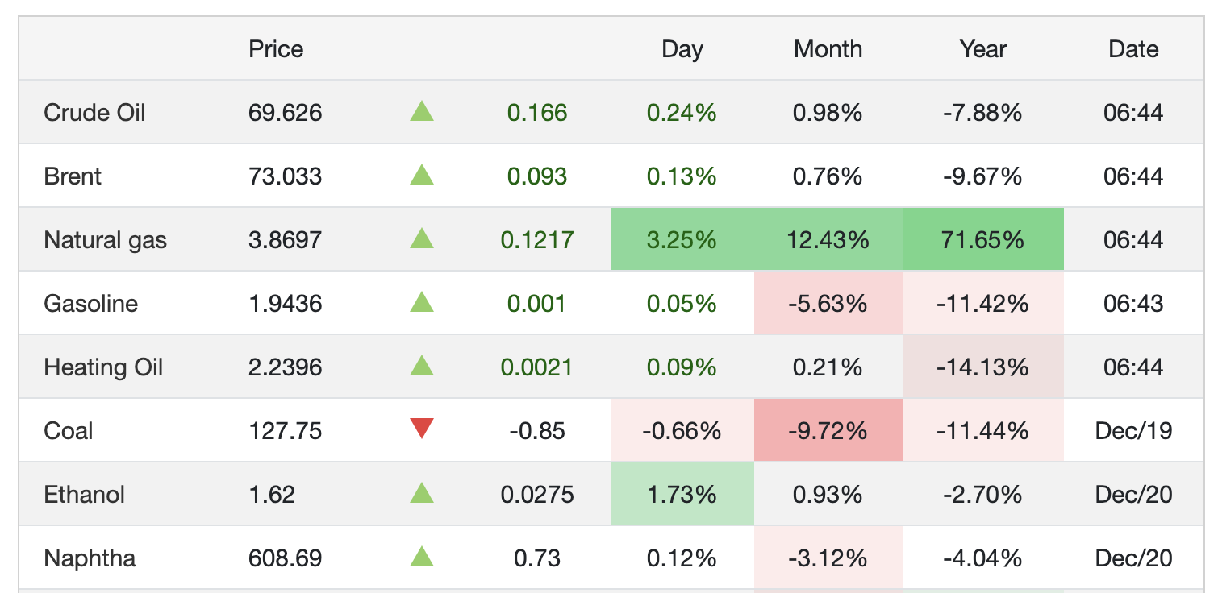Click the -4.04% year cell for Naphtha

[983, 558]
